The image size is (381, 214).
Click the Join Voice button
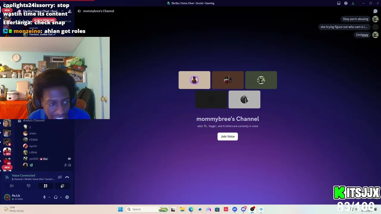click(x=228, y=136)
